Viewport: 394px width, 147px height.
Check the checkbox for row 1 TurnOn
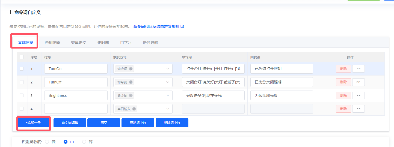22,69
